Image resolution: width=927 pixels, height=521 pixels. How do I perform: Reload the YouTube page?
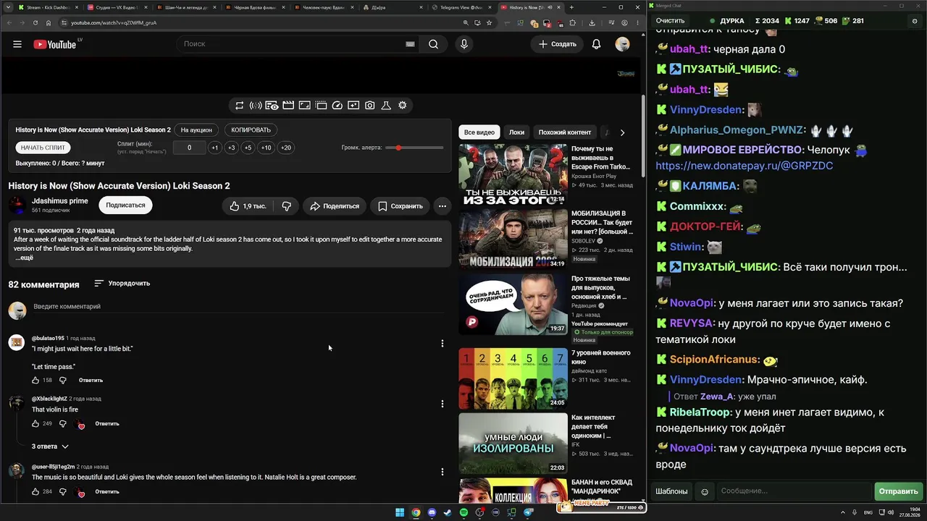pos(34,22)
